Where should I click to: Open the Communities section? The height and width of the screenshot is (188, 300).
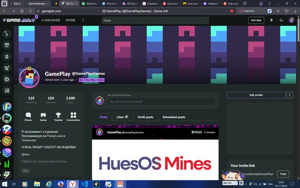73,117
